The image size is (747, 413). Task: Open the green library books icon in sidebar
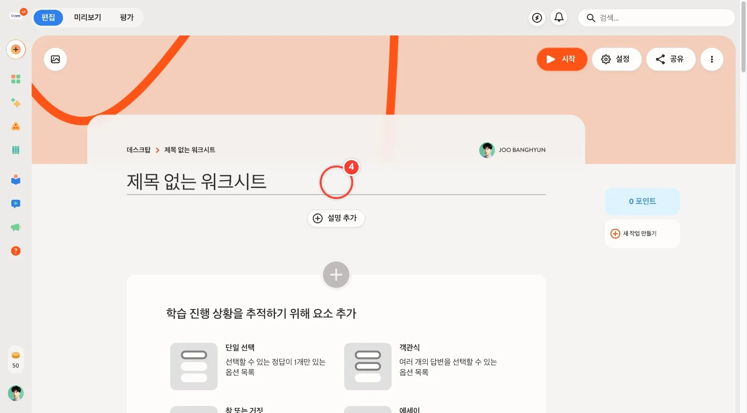[x=16, y=150]
